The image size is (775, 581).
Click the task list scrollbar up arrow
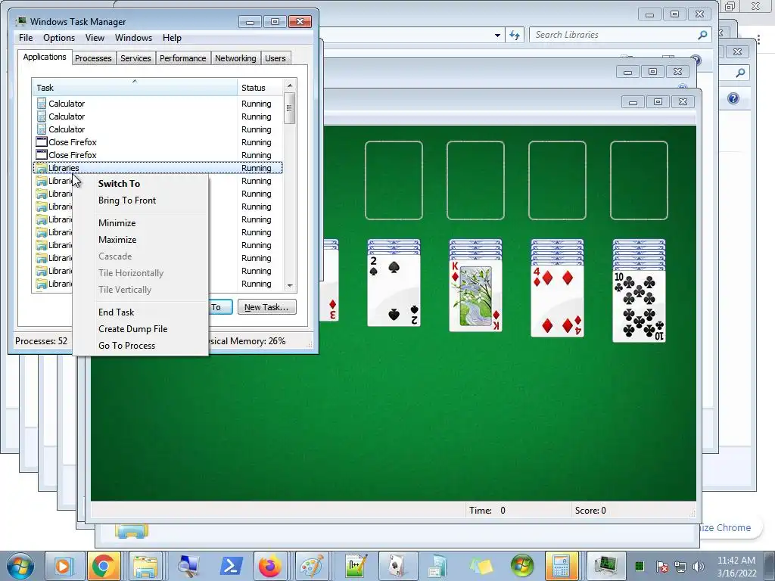[x=290, y=85]
